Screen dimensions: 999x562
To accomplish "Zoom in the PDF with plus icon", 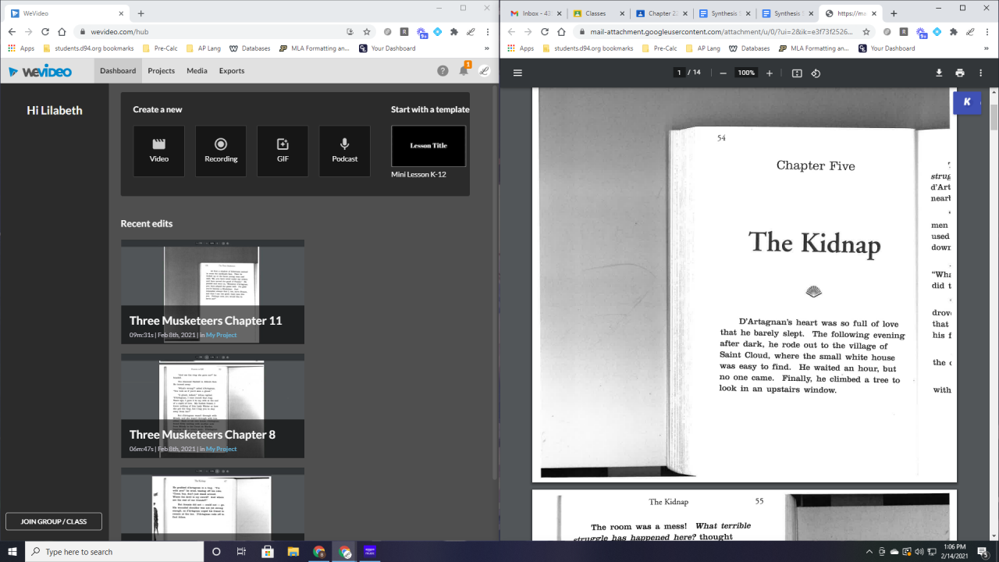I will pyautogui.click(x=770, y=73).
